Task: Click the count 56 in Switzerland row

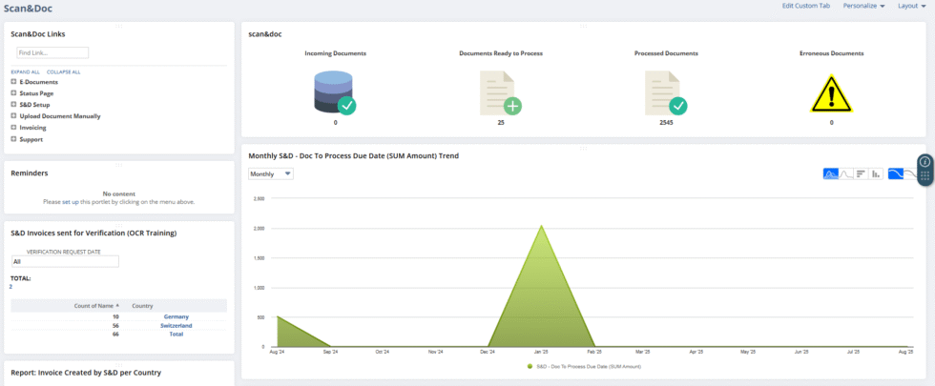Action: [115, 326]
